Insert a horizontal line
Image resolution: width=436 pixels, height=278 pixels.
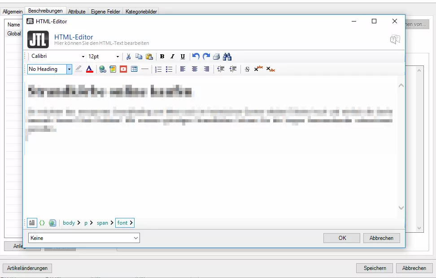(145, 69)
